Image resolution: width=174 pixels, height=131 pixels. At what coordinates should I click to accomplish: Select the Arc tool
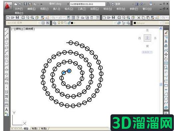click(7, 52)
